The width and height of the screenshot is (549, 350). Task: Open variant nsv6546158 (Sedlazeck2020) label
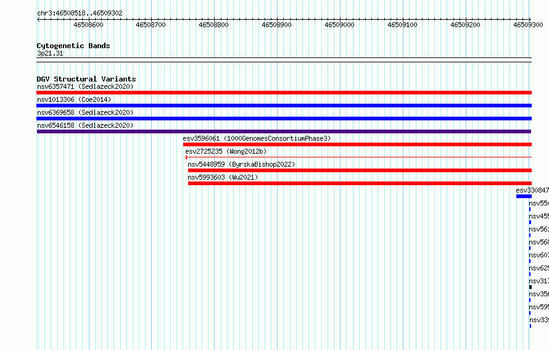[x=85, y=125]
